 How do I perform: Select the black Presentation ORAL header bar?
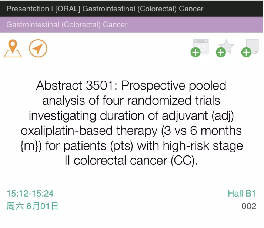tap(131, 9)
